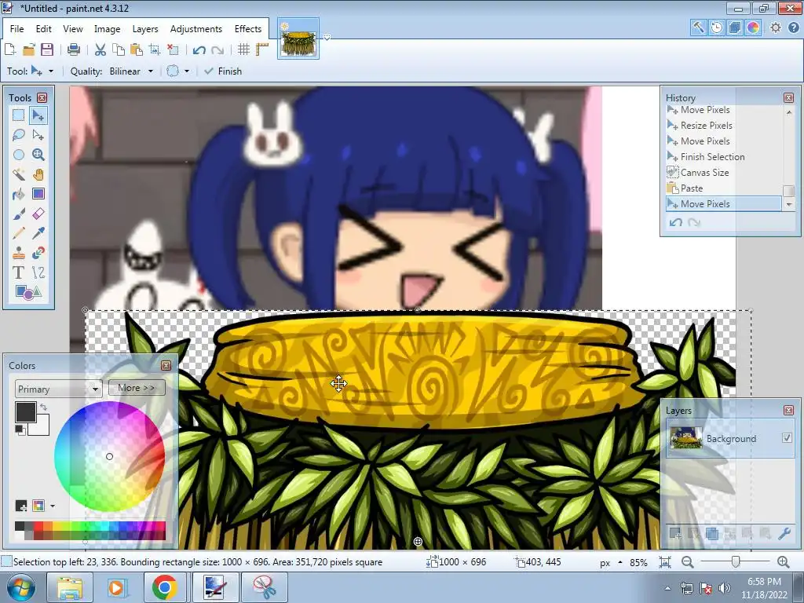Click the Zoom In status bar button
The width and height of the screenshot is (804, 603).
click(x=783, y=562)
